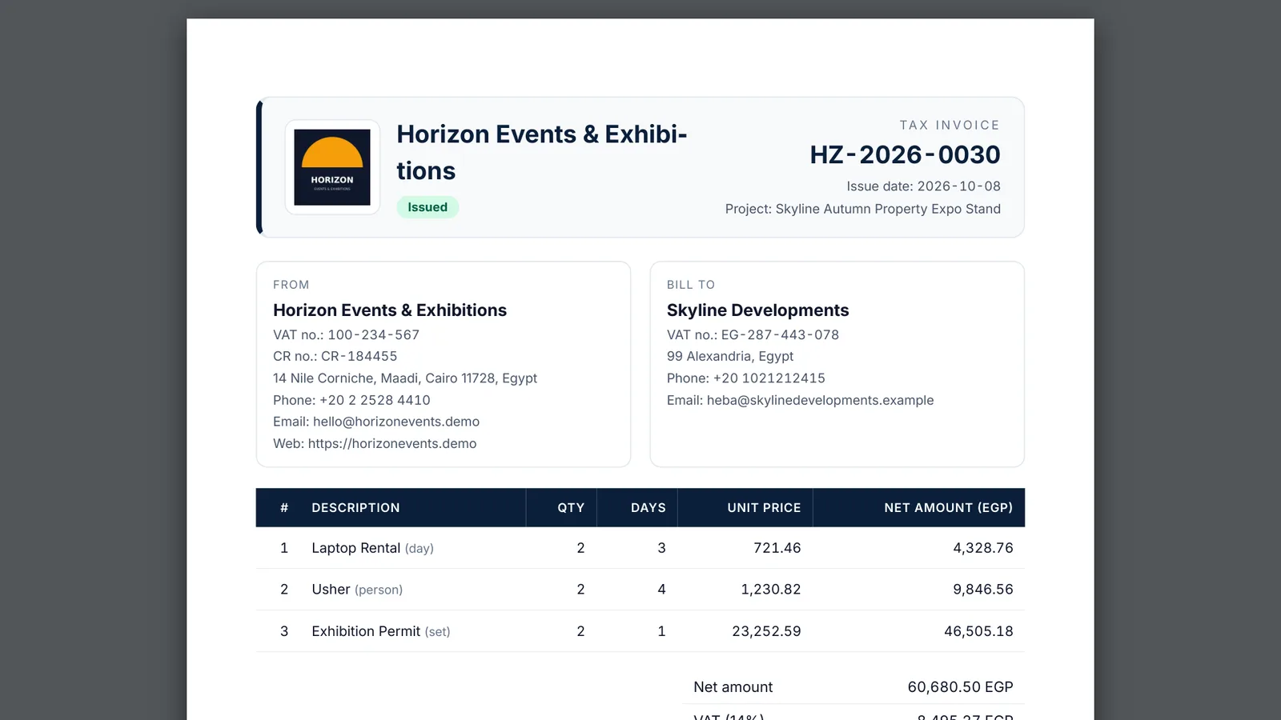Viewport: 1281px width, 720px height.
Task: Click the NET AMOUNT (EGP) header
Action: [948, 508]
